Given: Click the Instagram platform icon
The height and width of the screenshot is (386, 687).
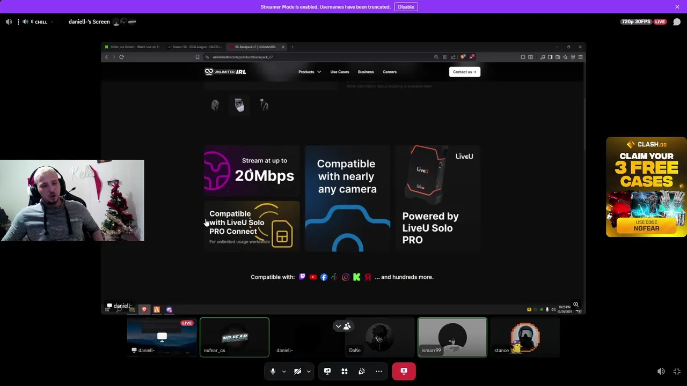Looking at the screenshot, I should (346, 277).
